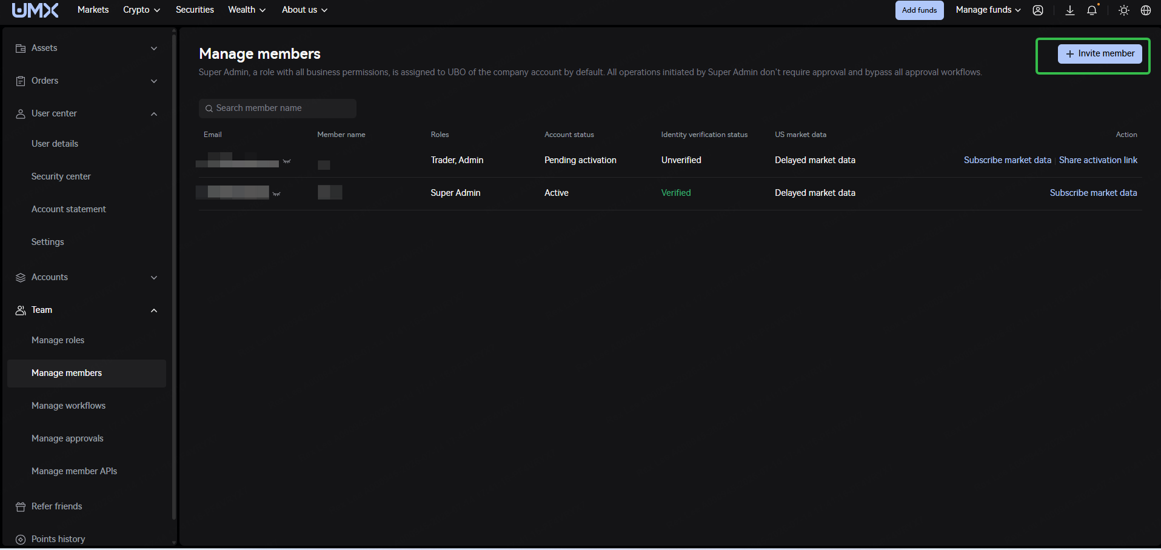Open language globe icon

[1146, 10]
